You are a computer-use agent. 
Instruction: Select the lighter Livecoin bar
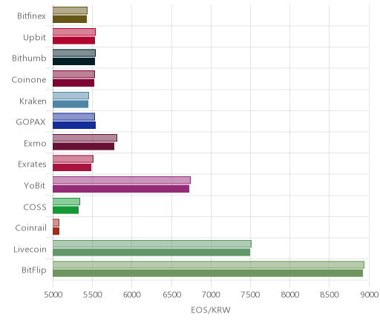tap(152, 244)
